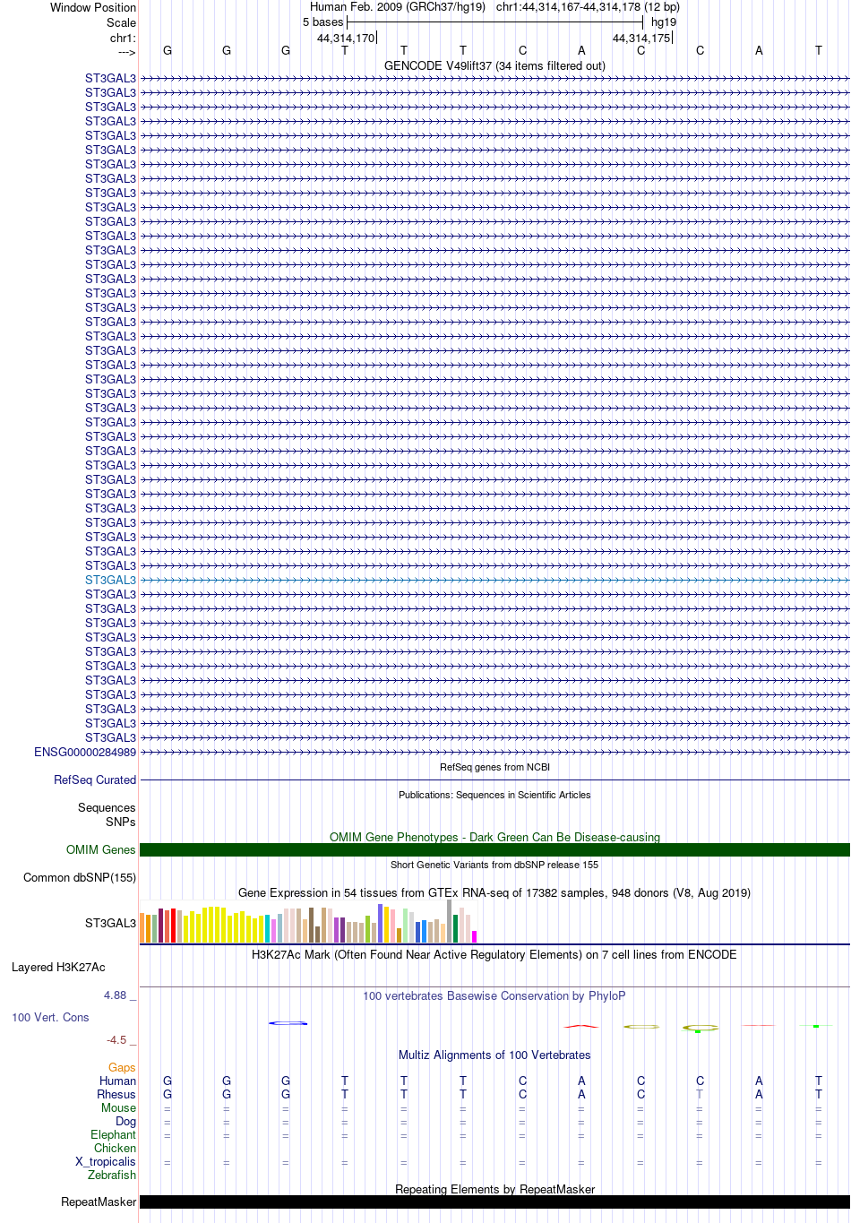Click '100 vertebrates Basewise Conservation by PhyloP' title

point(494,995)
